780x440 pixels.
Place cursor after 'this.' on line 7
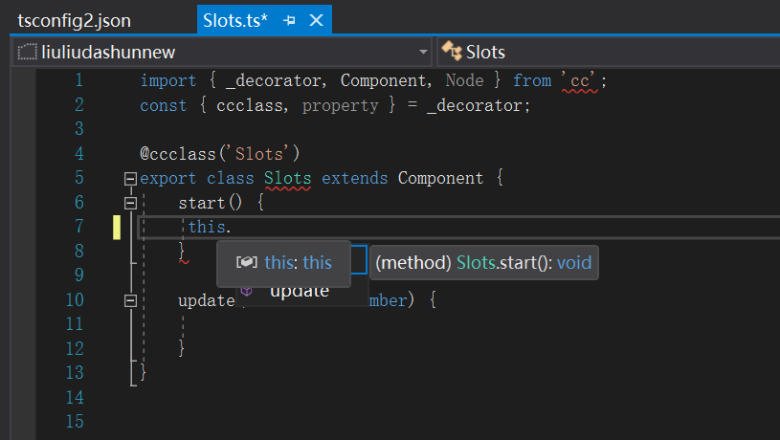233,228
